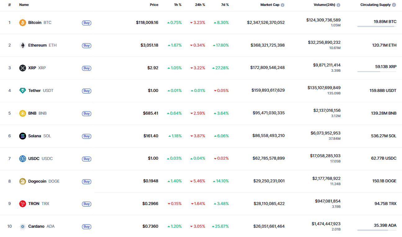The image size is (402, 237).
Task: Sort by the # rank column header
Action: 10,5
